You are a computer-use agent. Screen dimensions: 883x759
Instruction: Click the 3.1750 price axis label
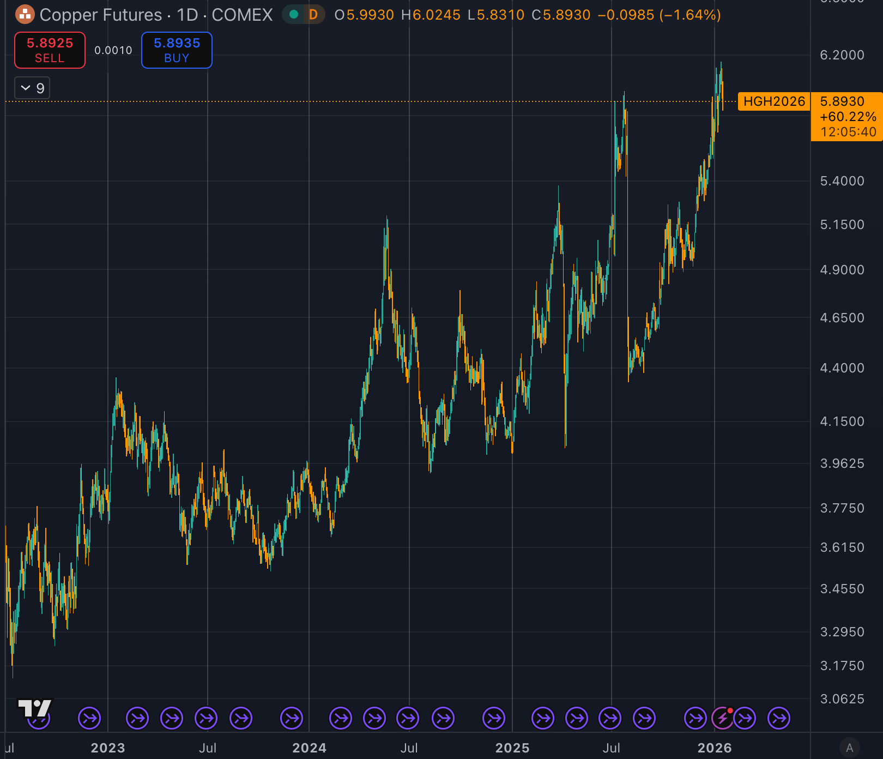coord(842,666)
